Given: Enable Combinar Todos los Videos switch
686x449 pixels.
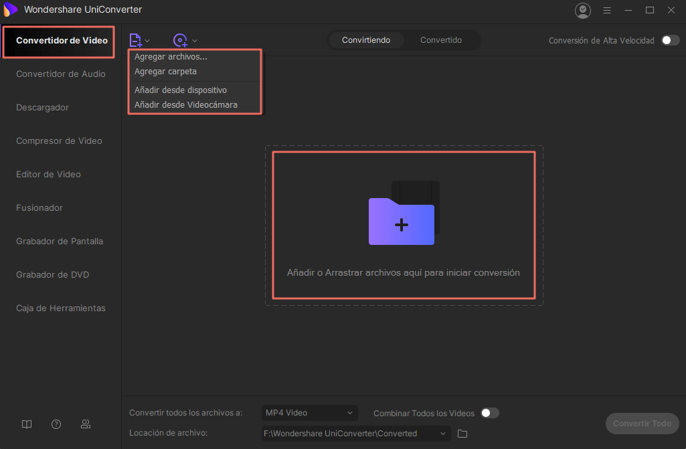Looking at the screenshot, I should (489, 413).
